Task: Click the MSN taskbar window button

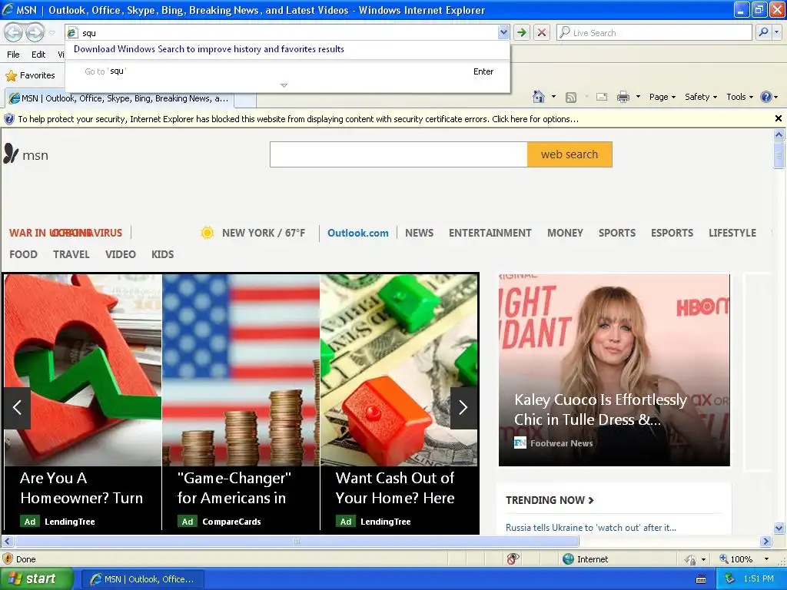Action: pyautogui.click(x=142, y=579)
